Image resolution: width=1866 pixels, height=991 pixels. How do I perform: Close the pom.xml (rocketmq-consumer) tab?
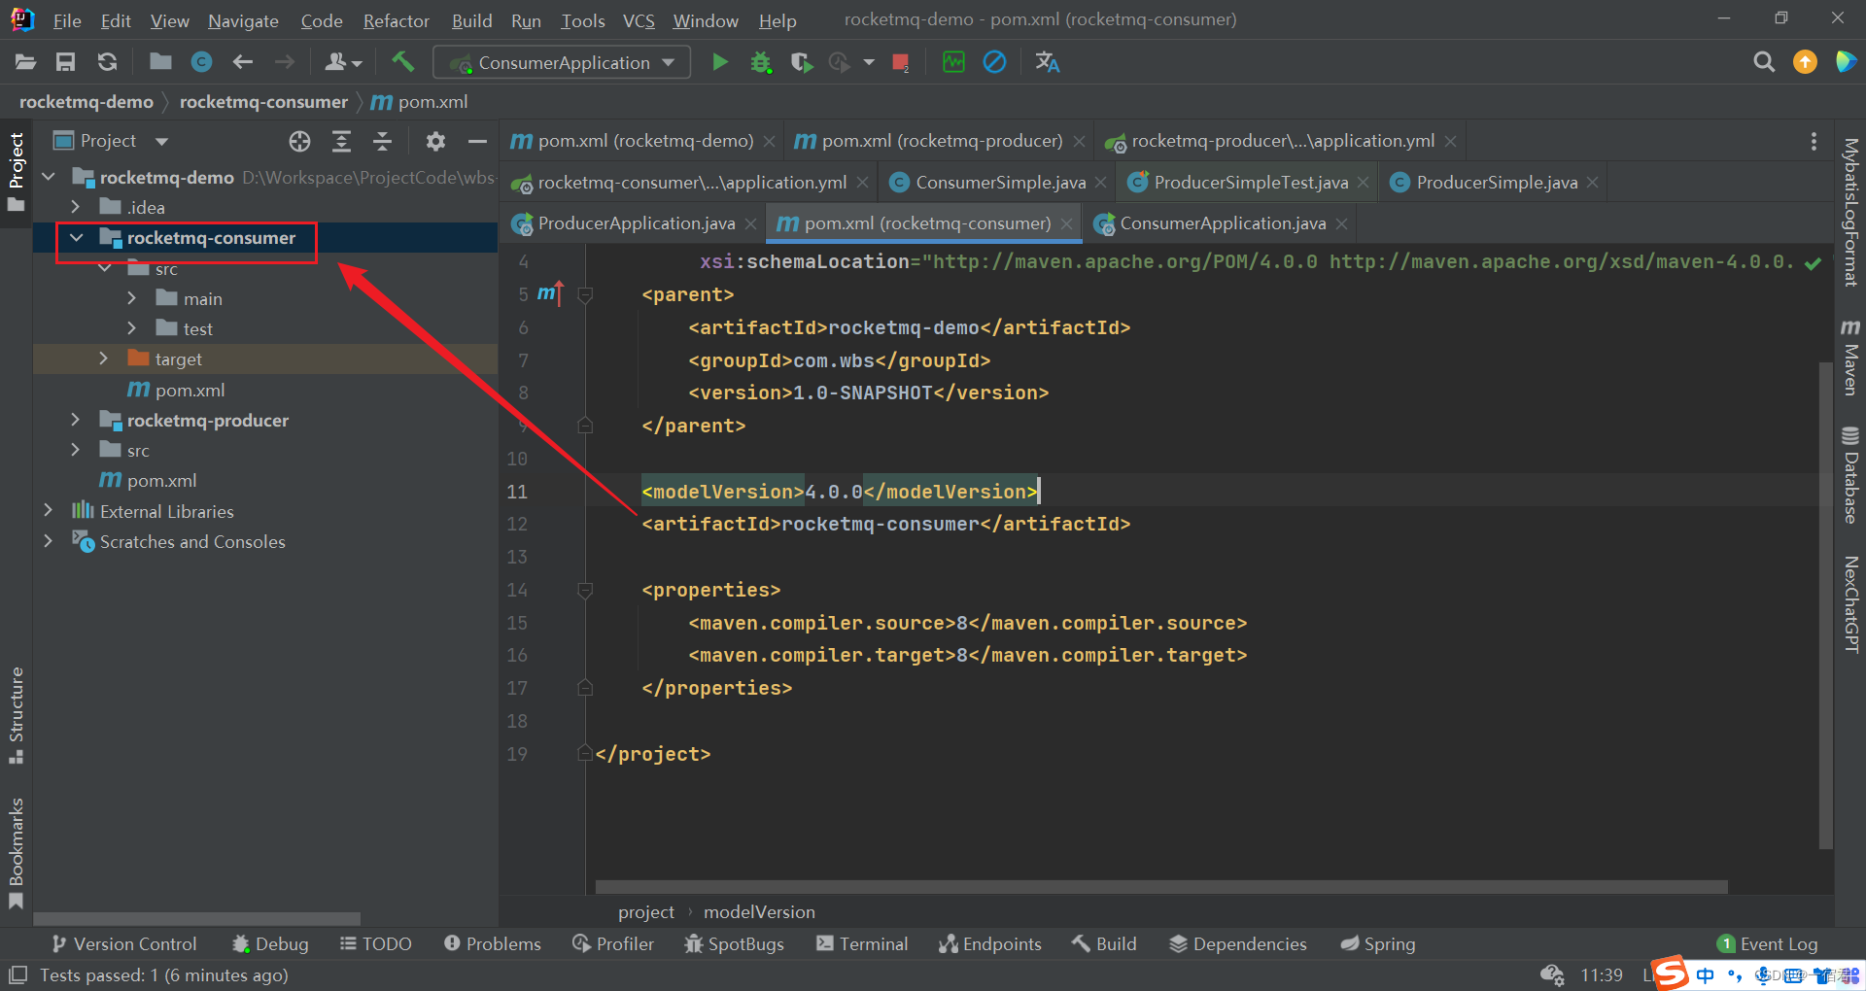click(1067, 223)
